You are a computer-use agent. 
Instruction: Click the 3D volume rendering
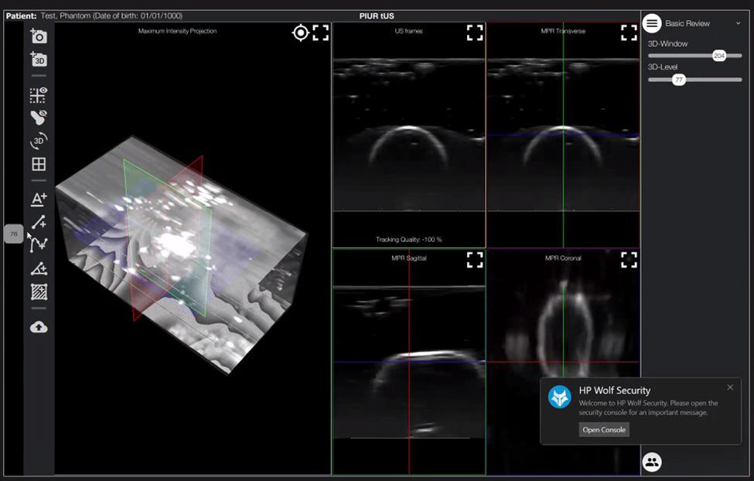(x=182, y=255)
